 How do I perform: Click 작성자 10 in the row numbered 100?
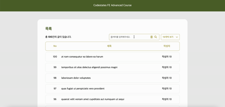(167, 57)
